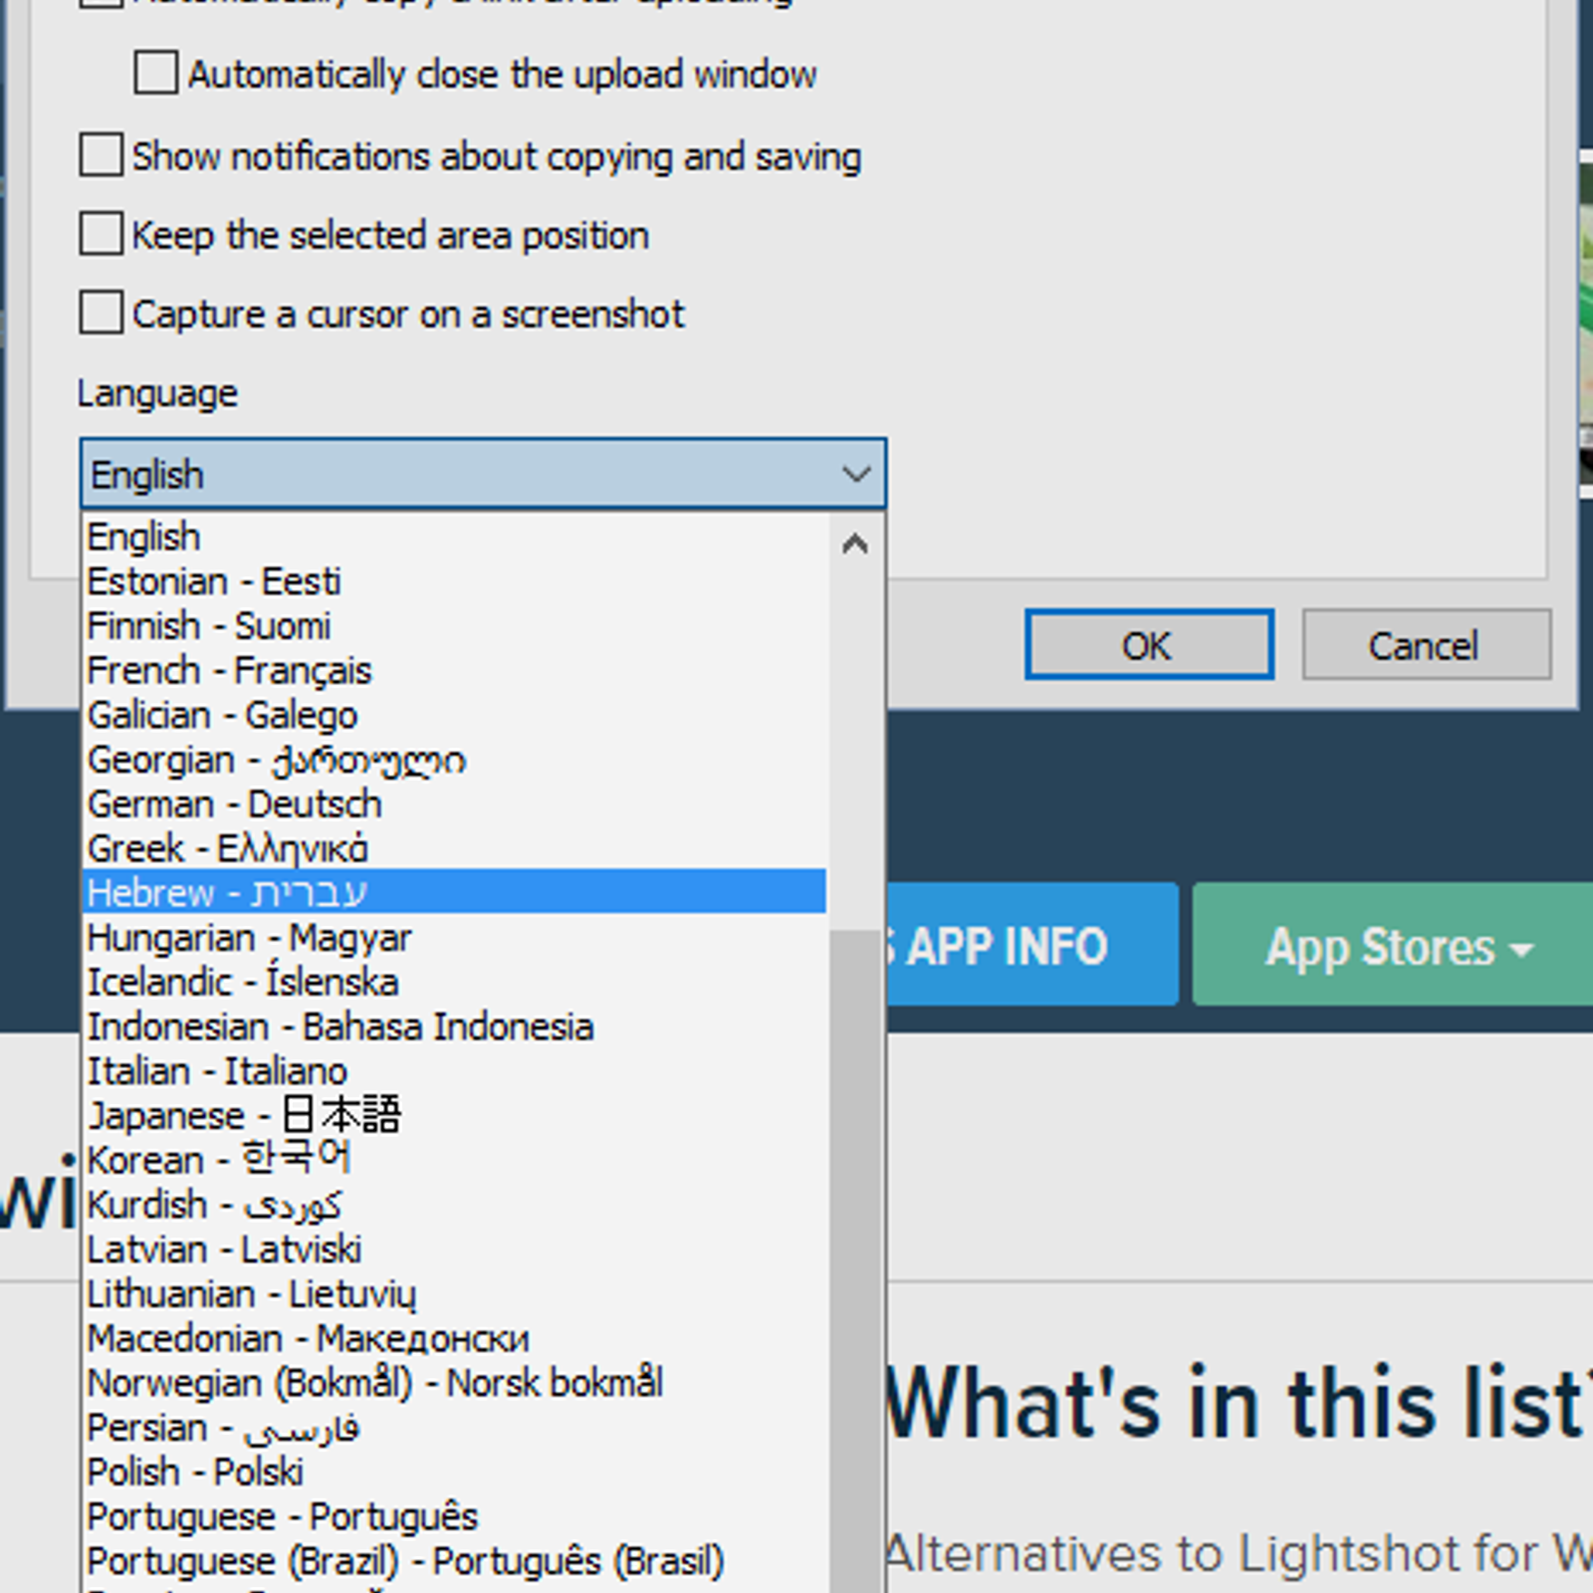
Task: Enable Show notifications about copying and saving
Action: [x=102, y=155]
